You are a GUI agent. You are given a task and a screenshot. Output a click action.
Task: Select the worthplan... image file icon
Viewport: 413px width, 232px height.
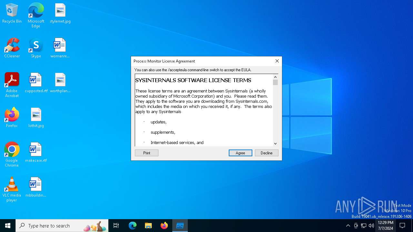(60, 83)
